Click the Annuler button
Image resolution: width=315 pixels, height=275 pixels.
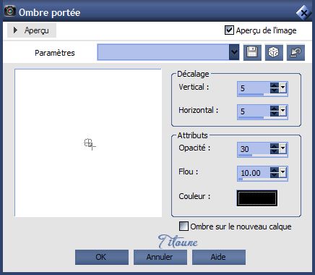click(x=160, y=257)
